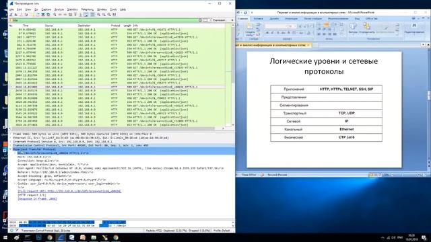This screenshot has height=242, width=431.
Task: Stop the running packet capture
Action: pyautogui.click(x=15, y=15)
